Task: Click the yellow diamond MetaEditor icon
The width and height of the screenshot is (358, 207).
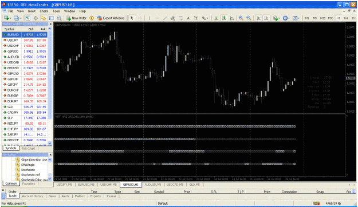Action: (x=92, y=18)
